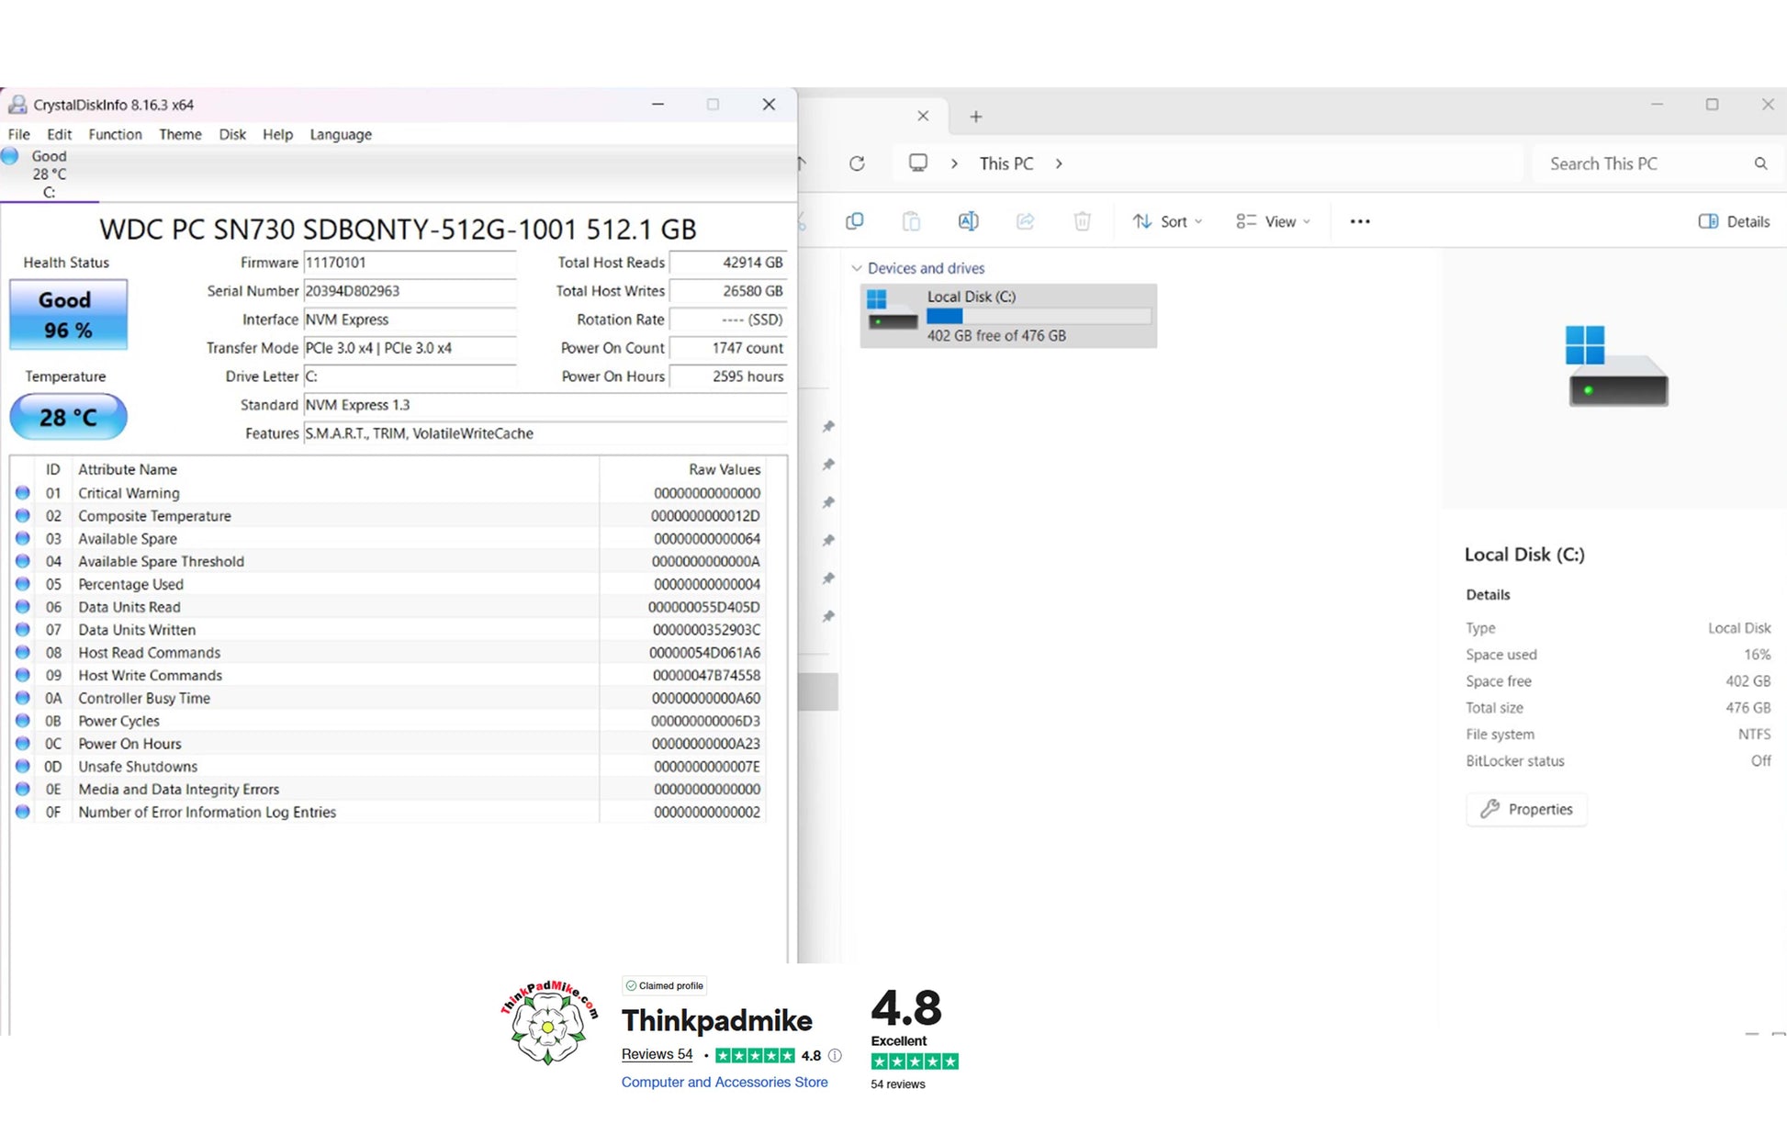Click the Properties button
Viewport: 1787px width, 1123px height.
click(1526, 809)
